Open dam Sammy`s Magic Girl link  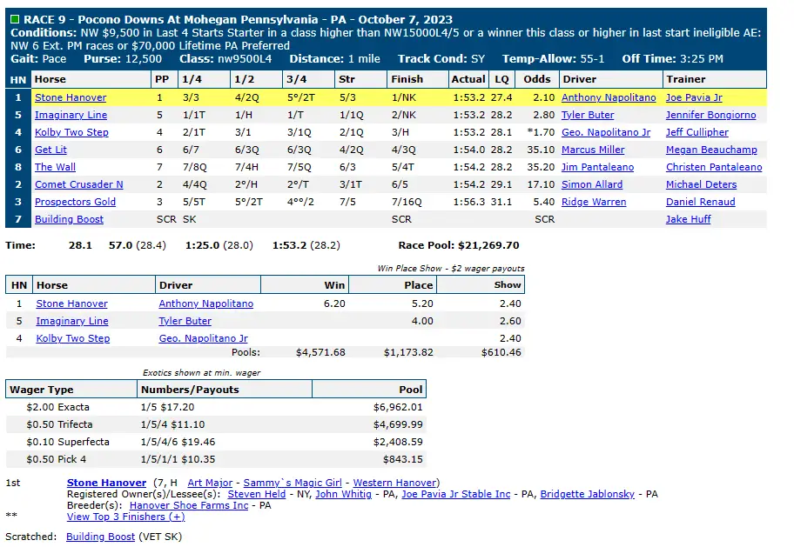tap(293, 483)
